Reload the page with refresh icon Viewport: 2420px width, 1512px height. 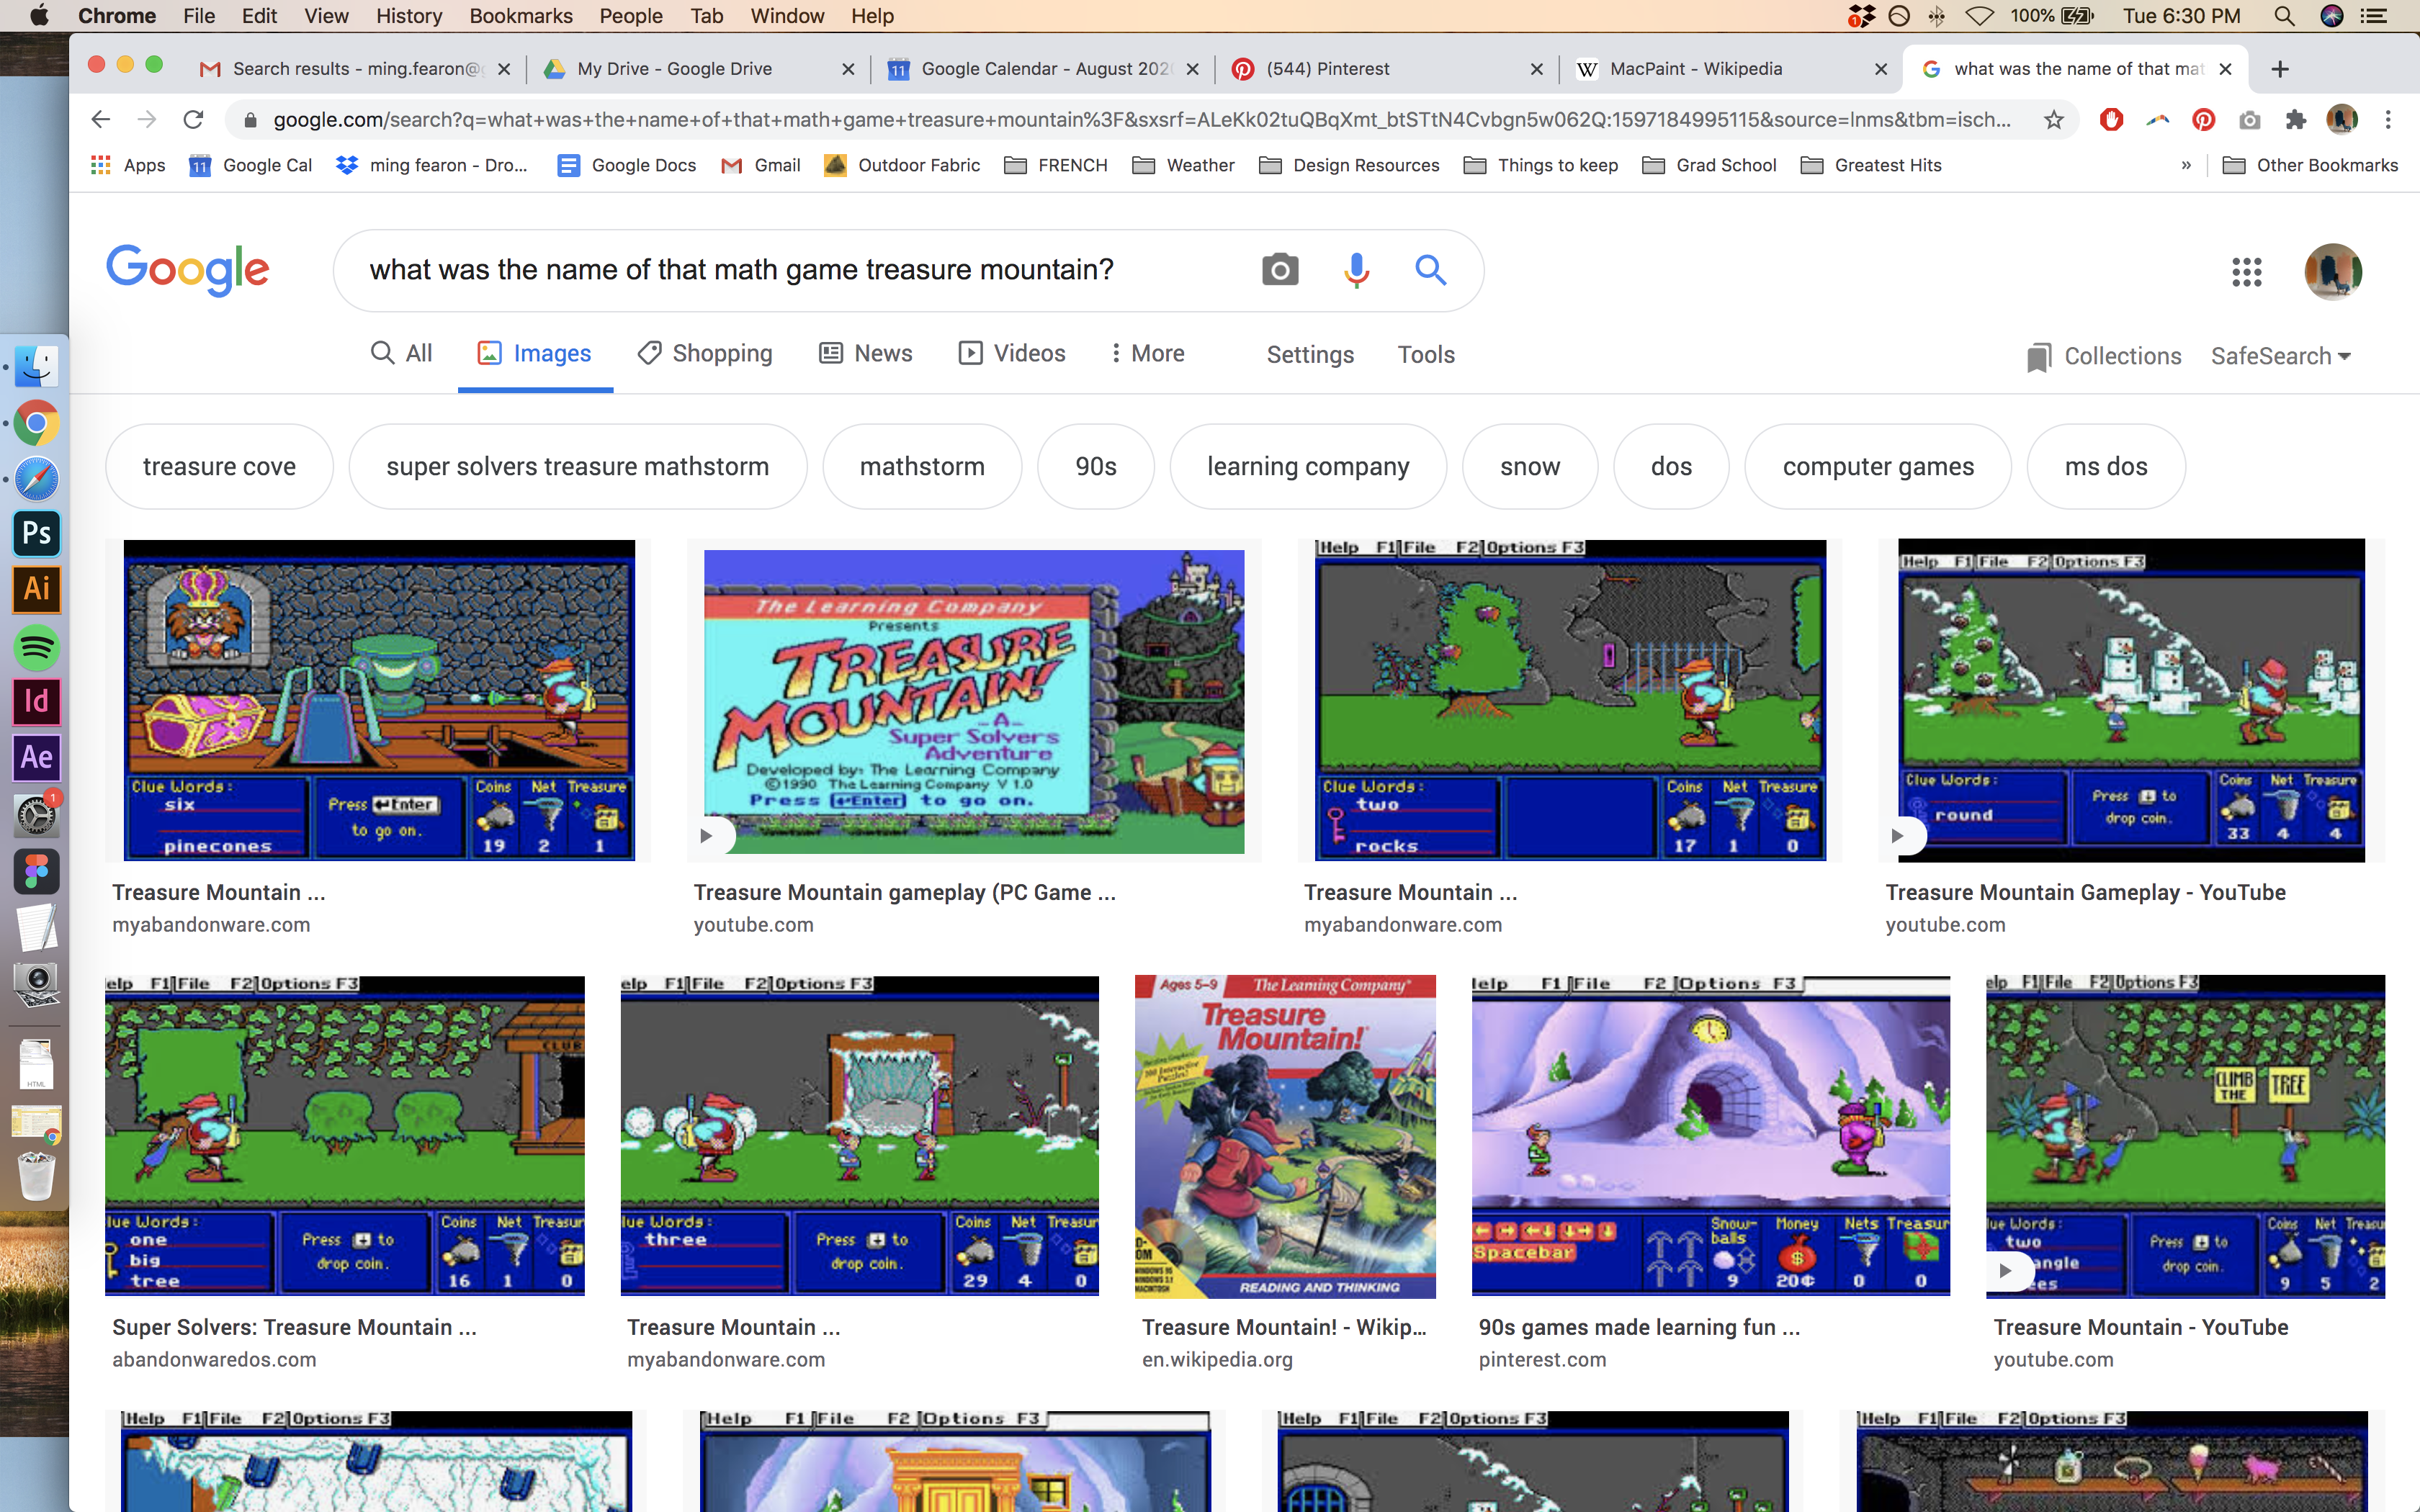pyautogui.click(x=193, y=120)
